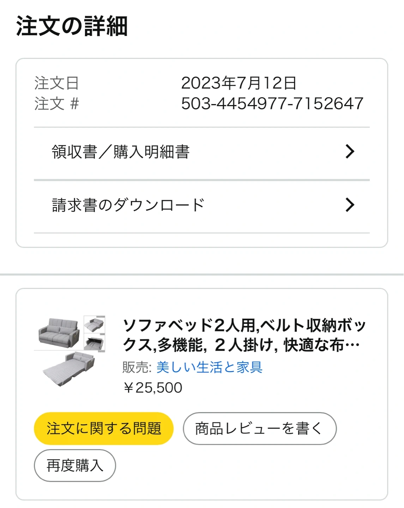The image size is (404, 508).
Task: Visit seller 美しい生活と家具 link
Action: point(209,367)
